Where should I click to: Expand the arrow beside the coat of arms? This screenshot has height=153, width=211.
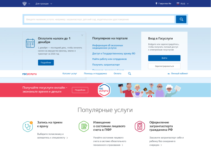(29, 4)
